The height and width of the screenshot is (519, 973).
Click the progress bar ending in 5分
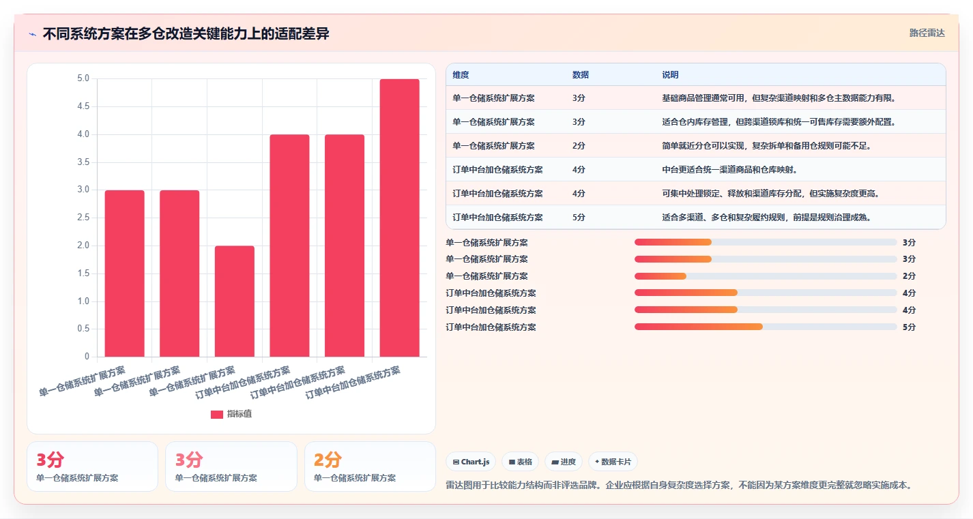766,327
